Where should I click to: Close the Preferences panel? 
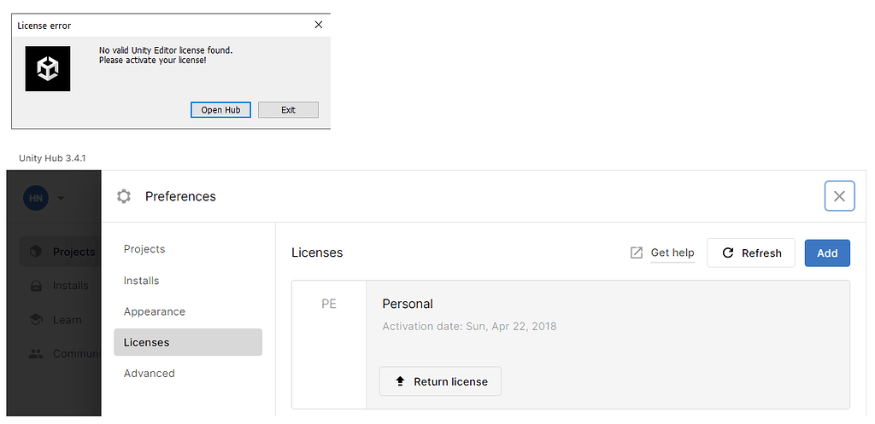[x=839, y=196]
